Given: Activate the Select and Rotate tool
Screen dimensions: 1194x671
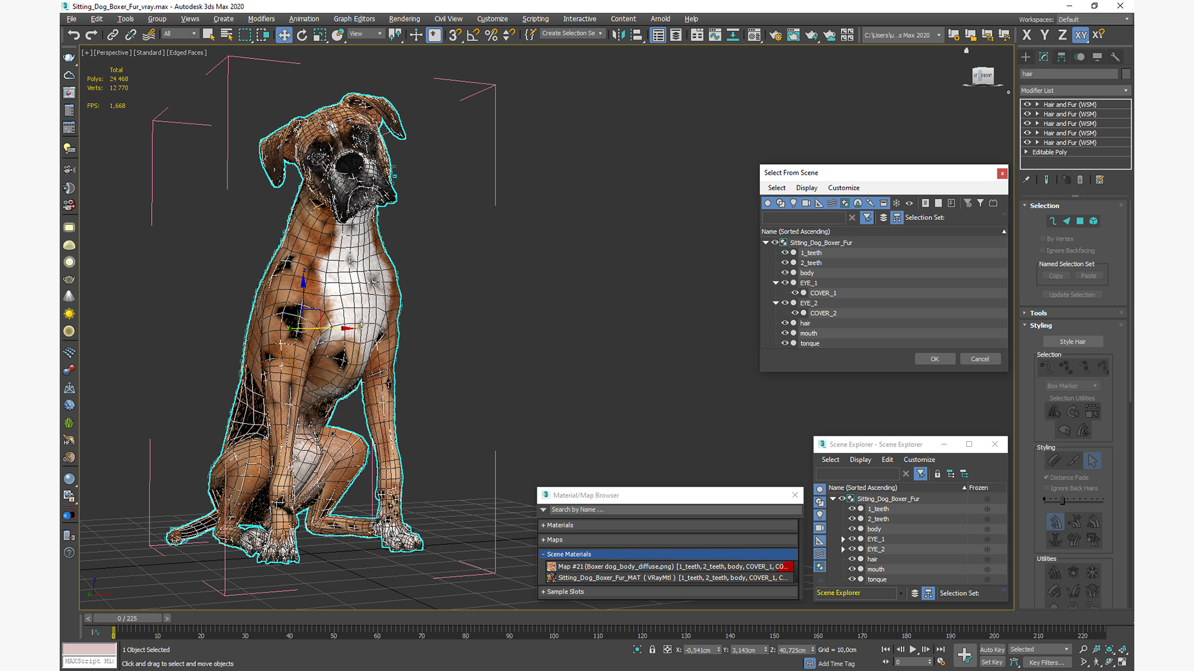Looking at the screenshot, I should [x=302, y=35].
